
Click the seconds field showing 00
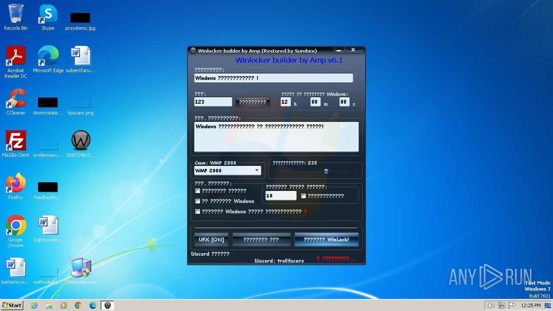344,102
